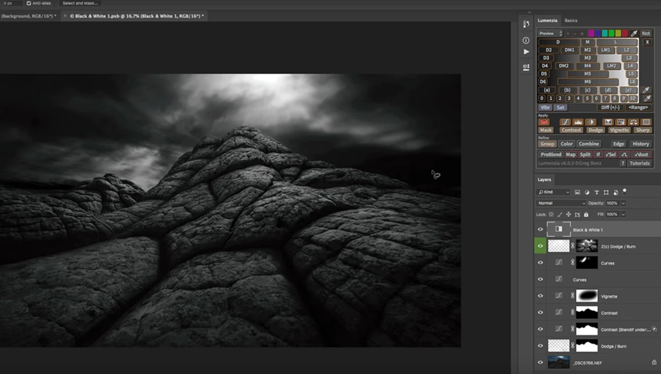Click the Select and Mask button
Image resolution: width=661 pixels, height=374 pixels.
tap(80, 3)
